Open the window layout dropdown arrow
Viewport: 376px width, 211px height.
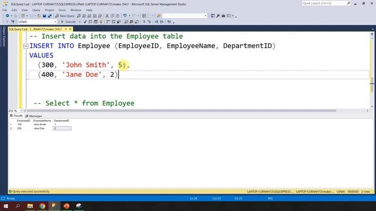point(233,16)
